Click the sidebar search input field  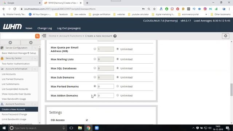tap(17, 36)
